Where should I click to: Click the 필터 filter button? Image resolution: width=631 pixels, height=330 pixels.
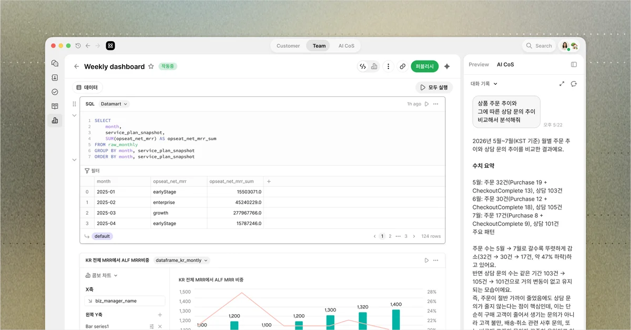pyautogui.click(x=92, y=171)
